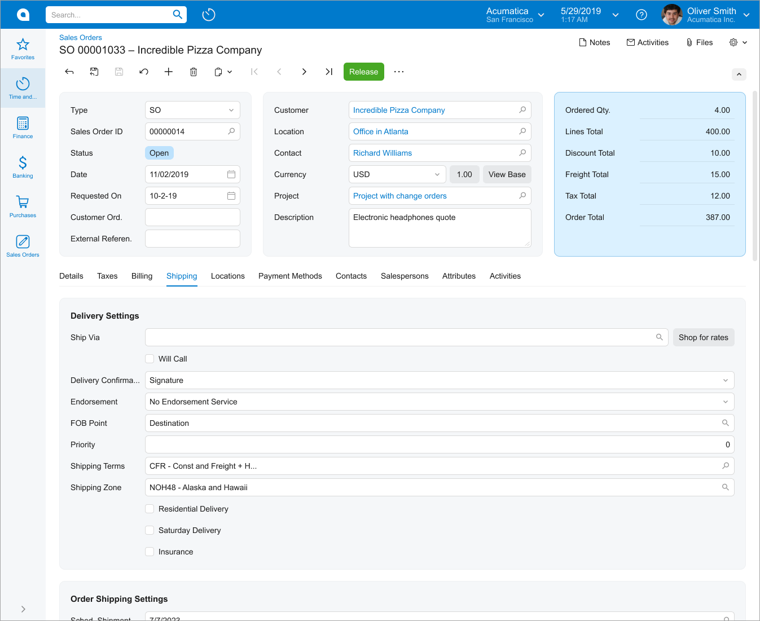Image resolution: width=760 pixels, height=621 pixels.
Task: Add a new record with plus icon
Action: click(168, 72)
